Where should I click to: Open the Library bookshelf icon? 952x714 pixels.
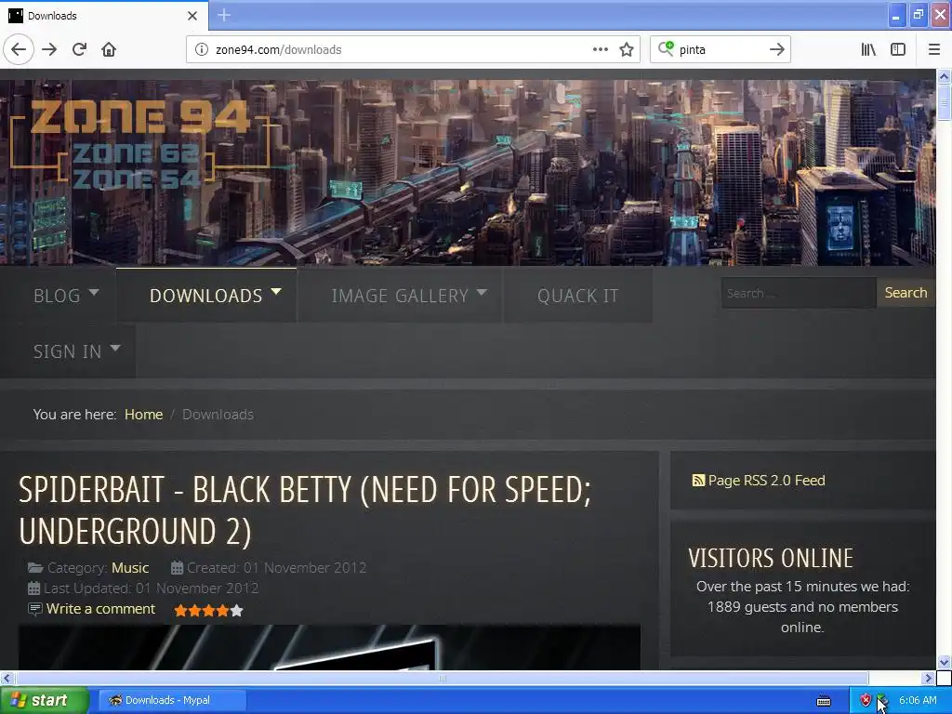[868, 49]
